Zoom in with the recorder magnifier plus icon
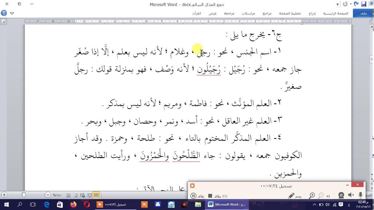The height and width of the screenshot is (210, 374). [x=312, y=196]
